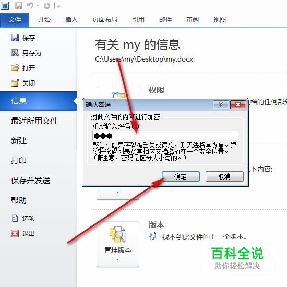Select 帮助 in the backstage menu
The width and height of the screenshot is (287, 287).
tap(19, 200)
